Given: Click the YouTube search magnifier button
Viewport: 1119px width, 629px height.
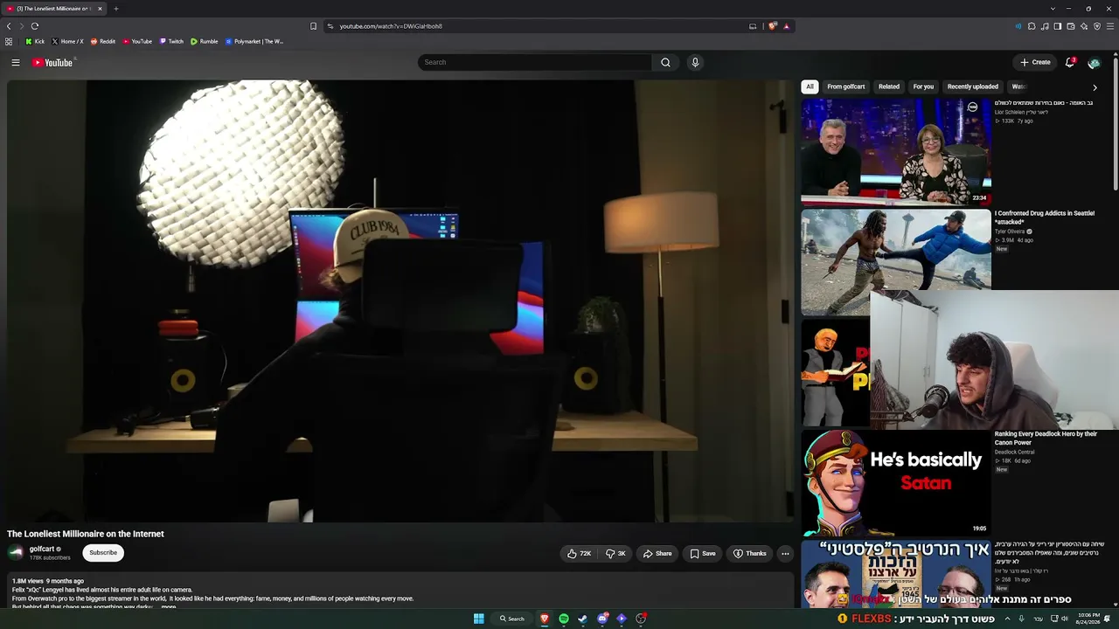Looking at the screenshot, I should point(665,62).
